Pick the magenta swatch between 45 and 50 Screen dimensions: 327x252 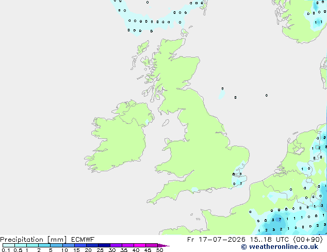point(152,245)
